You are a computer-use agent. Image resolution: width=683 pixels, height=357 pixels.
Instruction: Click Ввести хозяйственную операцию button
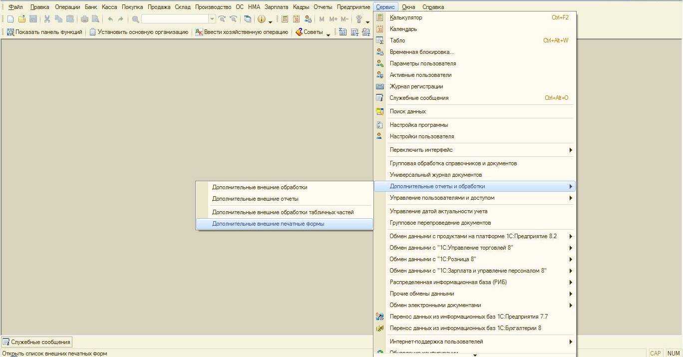pyautogui.click(x=242, y=32)
